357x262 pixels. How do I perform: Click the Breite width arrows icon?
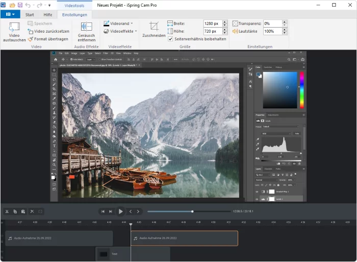(170, 23)
